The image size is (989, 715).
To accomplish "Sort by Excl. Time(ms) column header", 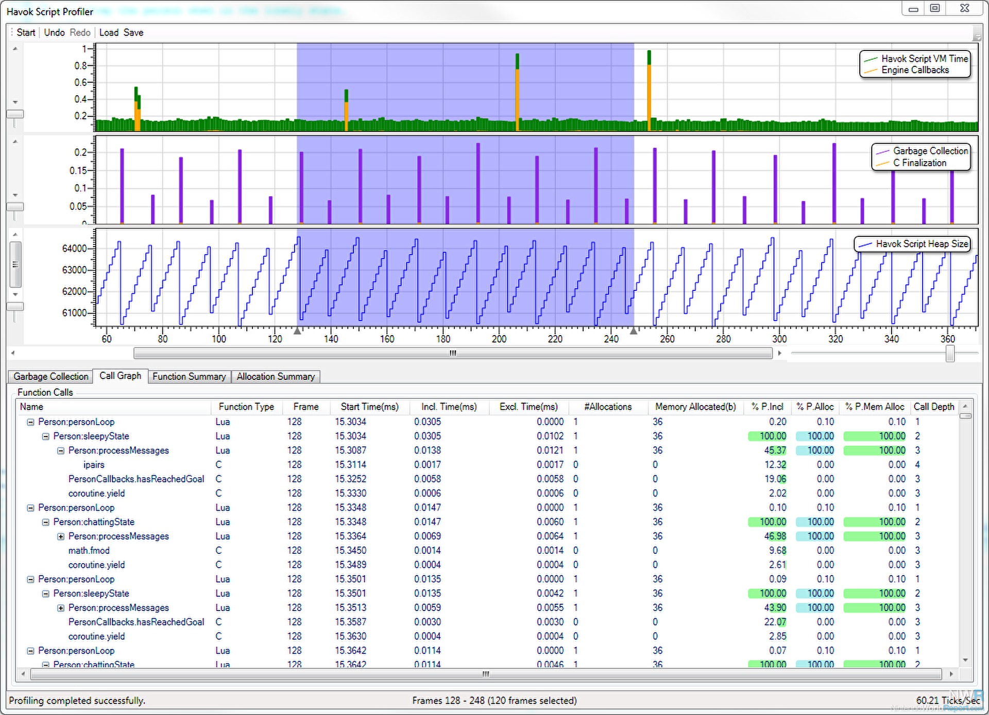I will 528,407.
